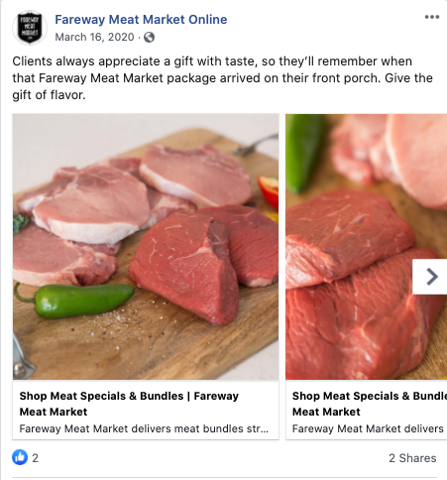Open the post options three-dot menu

[432, 17]
